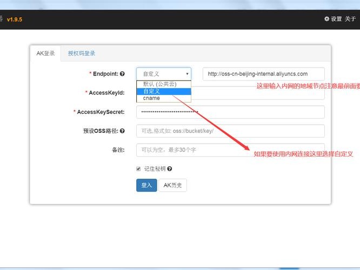Click the 预设OSS路径 label text

coord(101,131)
